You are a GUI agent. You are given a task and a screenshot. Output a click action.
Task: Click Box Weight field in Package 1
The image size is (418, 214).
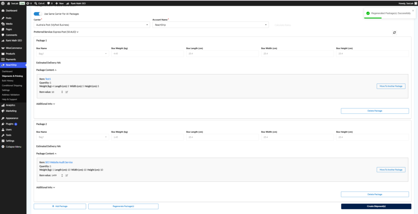coord(147,54)
